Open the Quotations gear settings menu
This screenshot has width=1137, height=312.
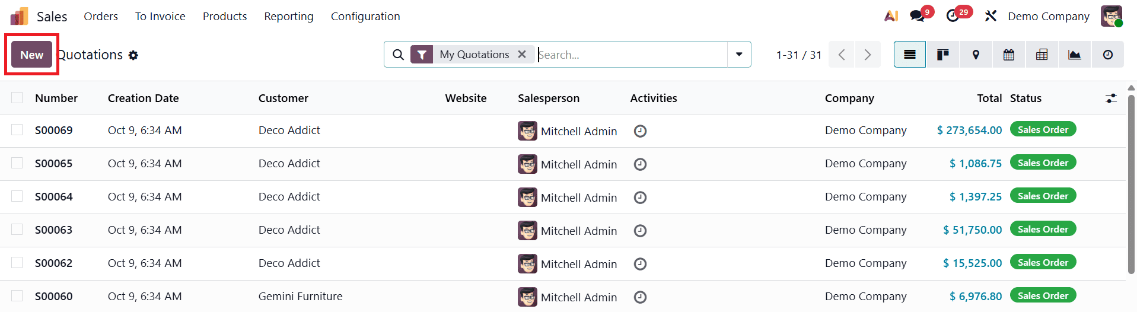pyautogui.click(x=133, y=55)
